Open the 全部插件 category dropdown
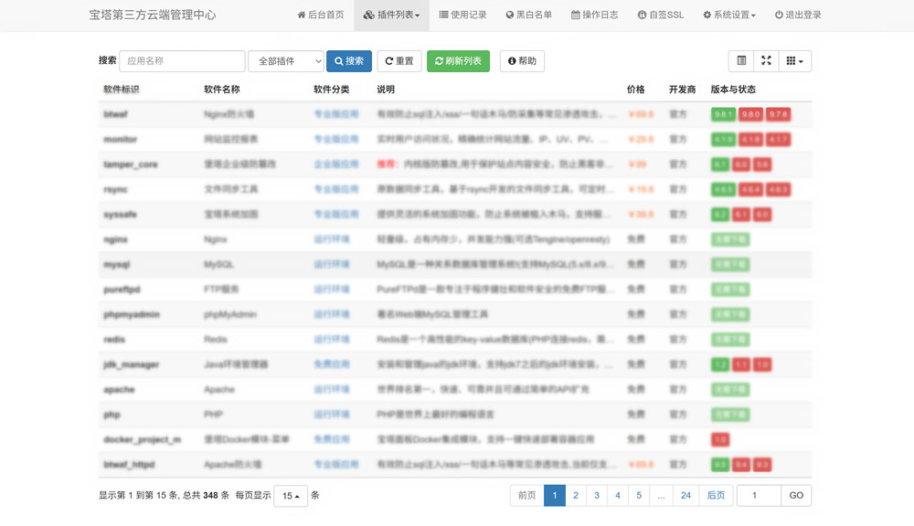914x526 pixels. (x=286, y=61)
